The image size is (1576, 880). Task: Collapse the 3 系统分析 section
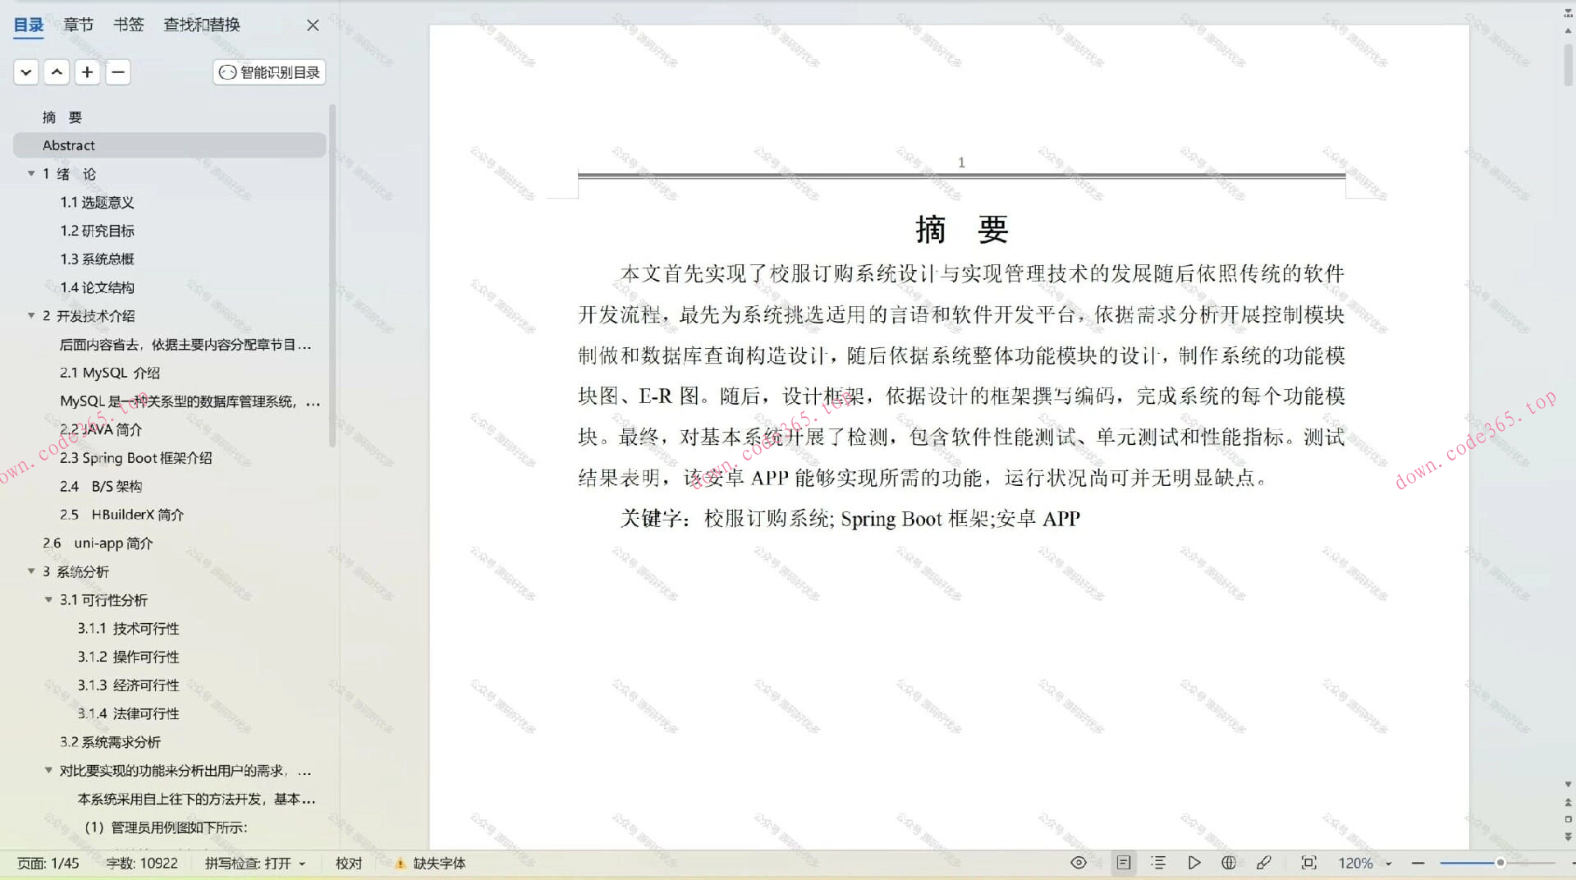click(31, 571)
